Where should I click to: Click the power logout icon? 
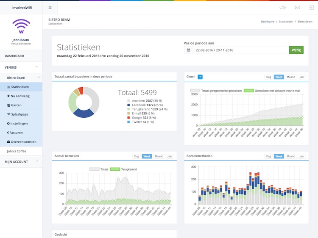point(311,8)
